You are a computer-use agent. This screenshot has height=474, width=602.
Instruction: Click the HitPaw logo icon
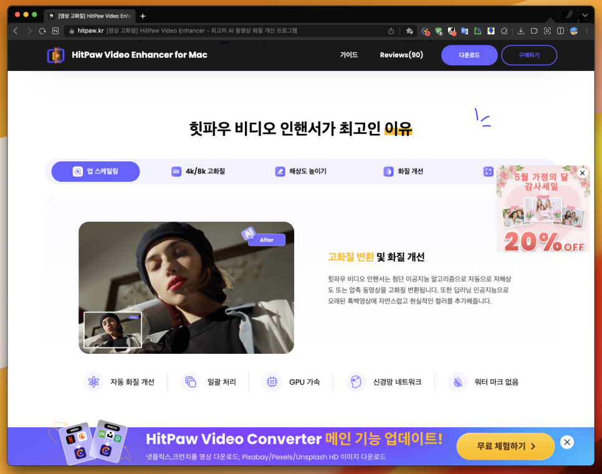[55, 55]
